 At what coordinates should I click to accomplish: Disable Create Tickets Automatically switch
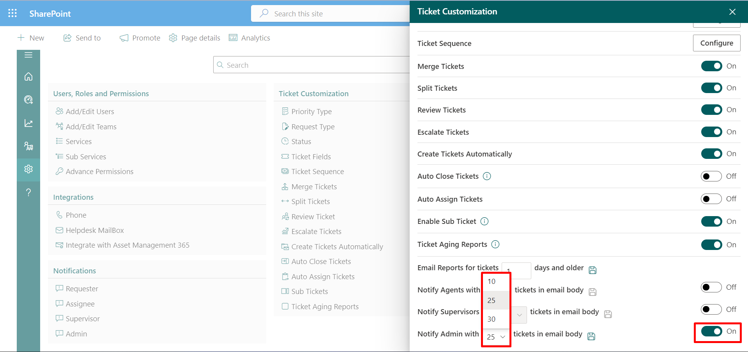tap(712, 154)
